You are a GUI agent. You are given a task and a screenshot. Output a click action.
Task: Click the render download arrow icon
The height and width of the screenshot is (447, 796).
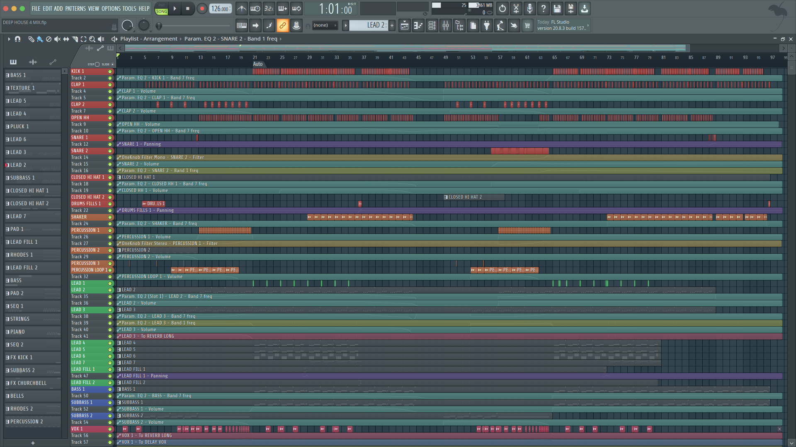pyautogui.click(x=585, y=8)
